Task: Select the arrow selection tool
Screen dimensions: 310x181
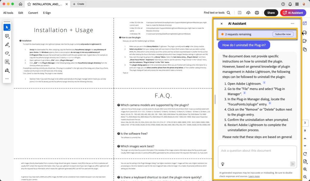Action: click(x=7, y=27)
